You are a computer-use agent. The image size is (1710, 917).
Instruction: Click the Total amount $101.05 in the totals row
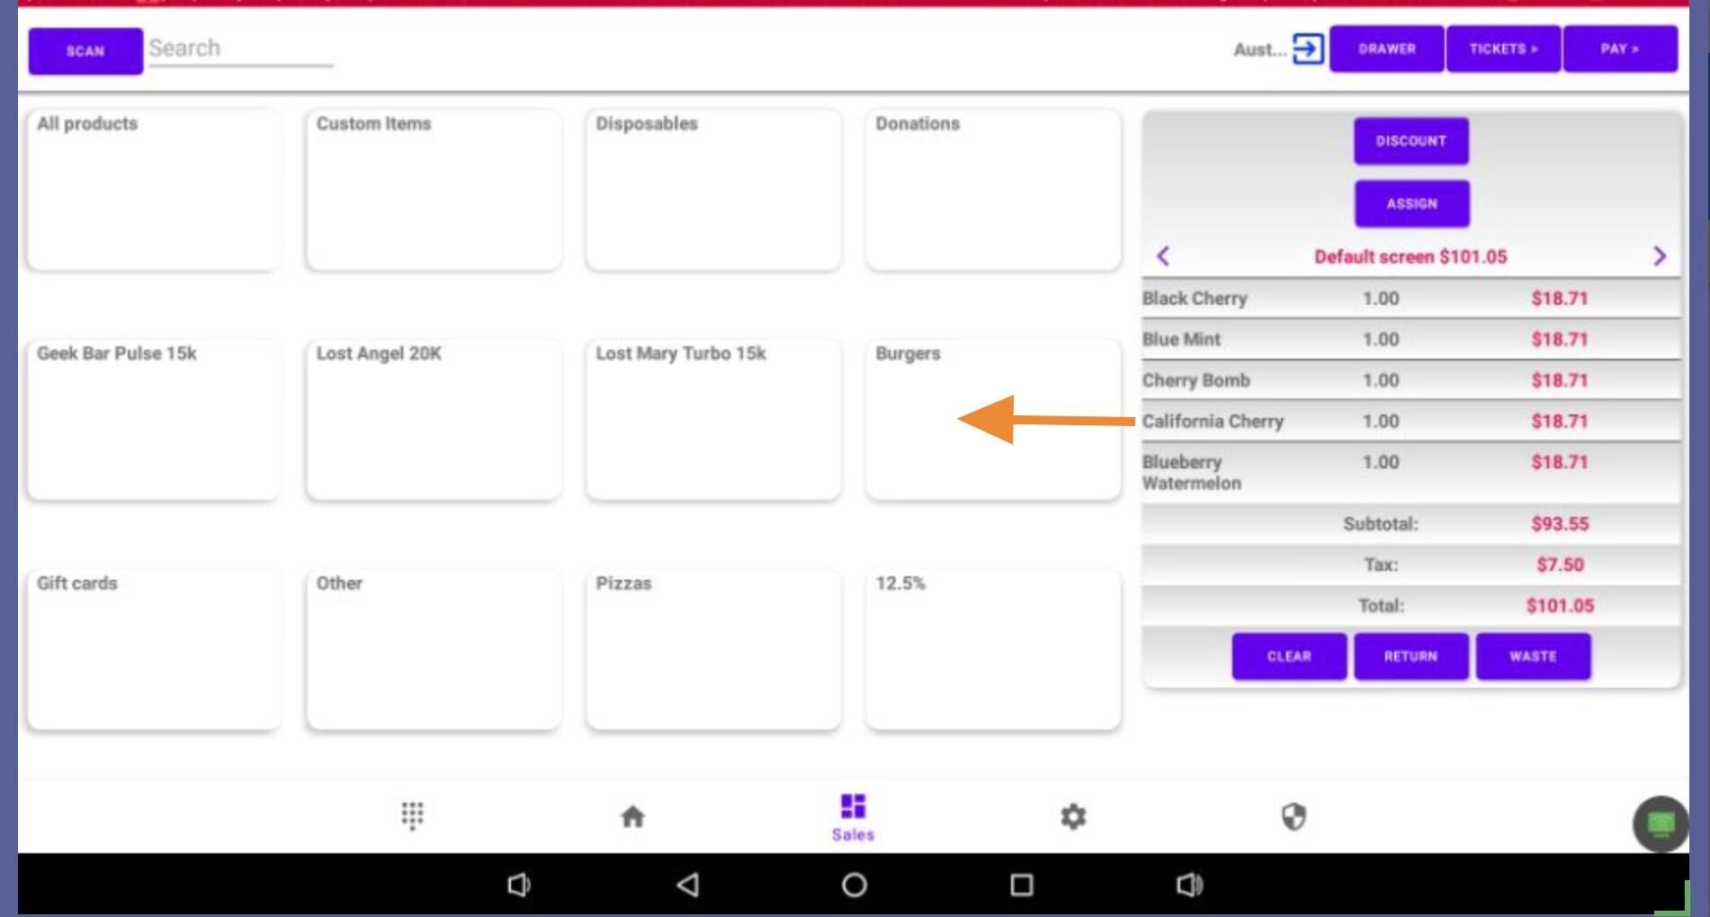[1560, 606]
